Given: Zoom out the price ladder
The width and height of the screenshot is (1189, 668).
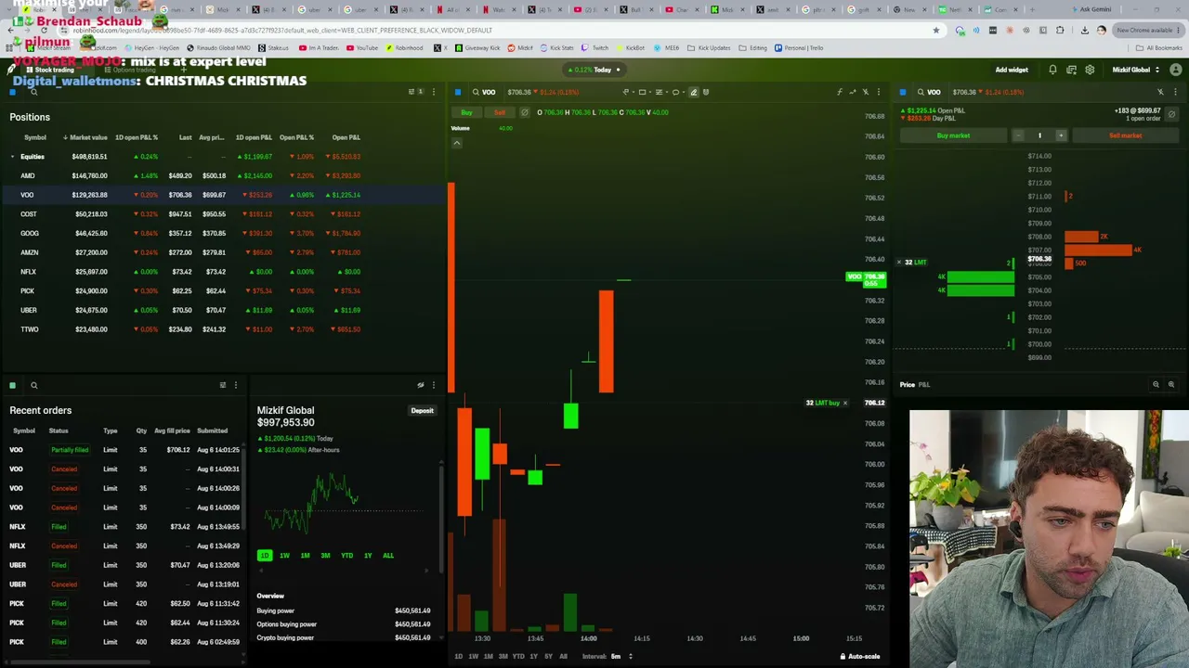Looking at the screenshot, I should pos(1156,384).
